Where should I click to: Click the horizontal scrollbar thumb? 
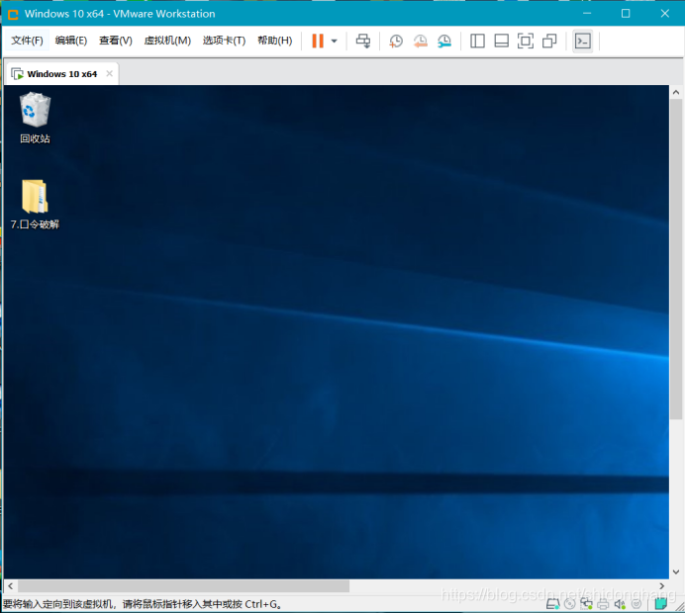tap(183, 586)
